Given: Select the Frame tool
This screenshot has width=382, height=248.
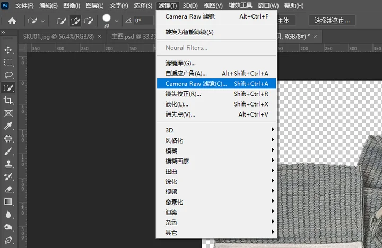Looking at the screenshot, I should [x=8, y=113].
